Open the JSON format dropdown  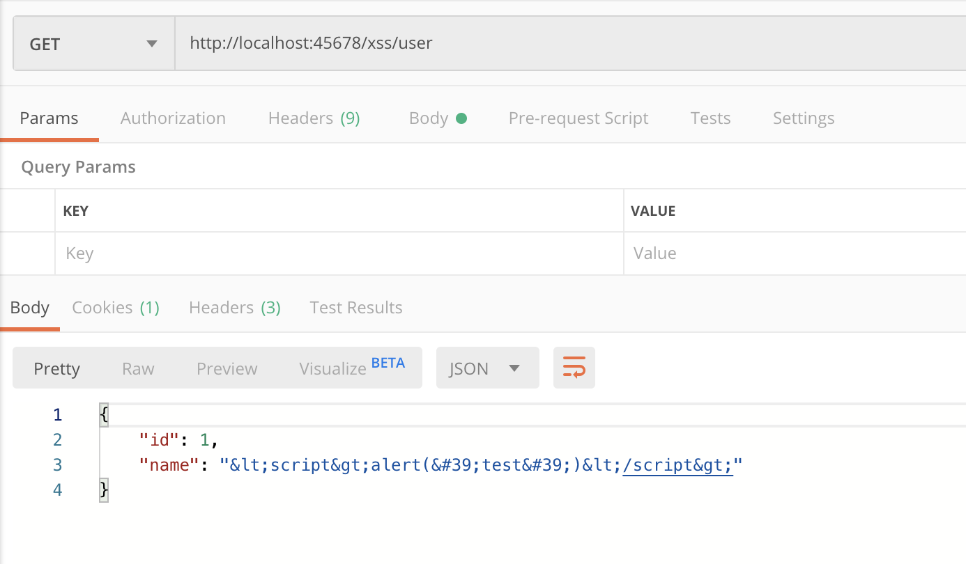pos(486,368)
